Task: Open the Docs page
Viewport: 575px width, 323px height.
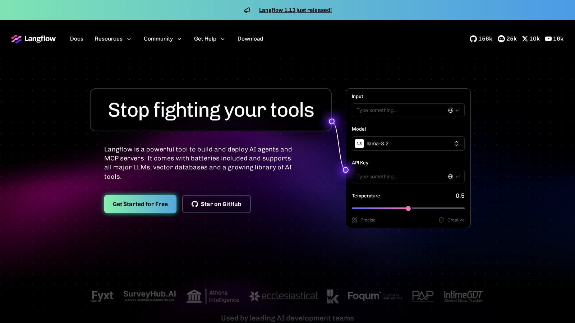Action: 77,39
